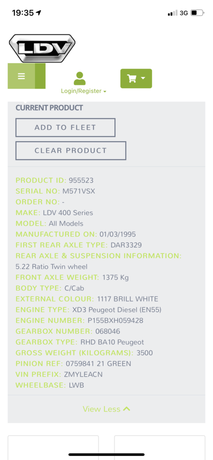The image size is (213, 460).
Task: Click the ADD TO FLEET button
Action: click(65, 127)
